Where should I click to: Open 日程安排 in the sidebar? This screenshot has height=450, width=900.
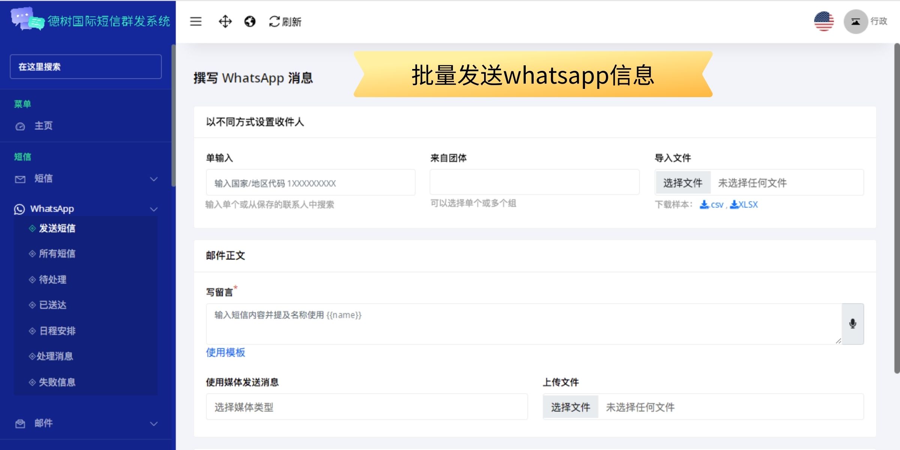coord(57,331)
